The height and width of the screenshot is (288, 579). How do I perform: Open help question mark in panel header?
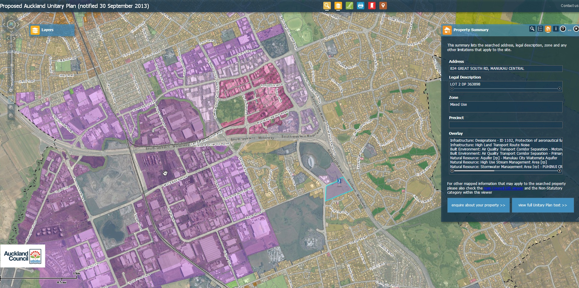[563, 29]
